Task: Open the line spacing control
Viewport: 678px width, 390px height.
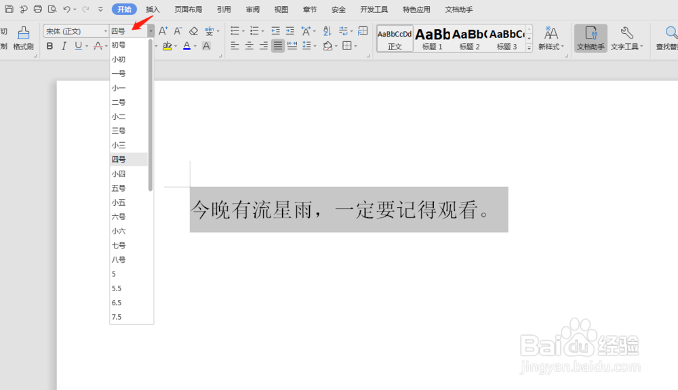Action: pos(306,45)
